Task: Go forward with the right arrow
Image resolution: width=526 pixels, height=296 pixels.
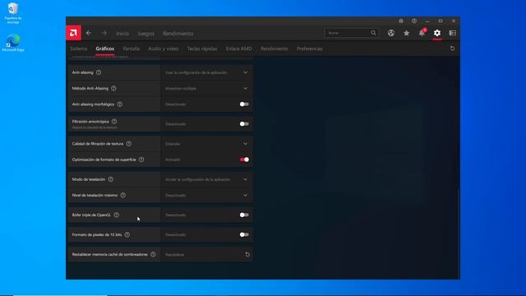Action: (104, 33)
